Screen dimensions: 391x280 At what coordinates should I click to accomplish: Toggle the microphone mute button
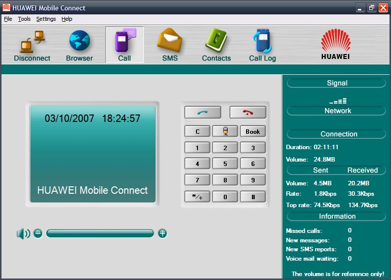pos(225,131)
